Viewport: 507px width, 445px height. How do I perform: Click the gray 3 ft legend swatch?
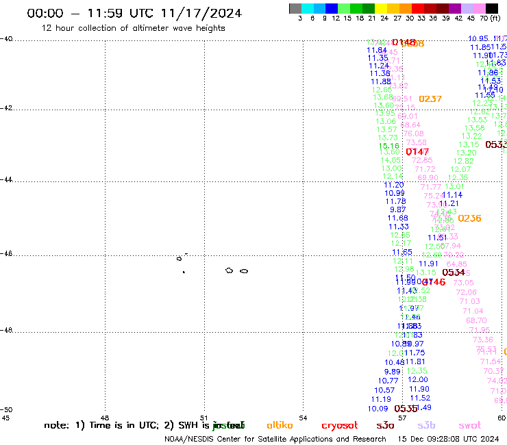295,8
